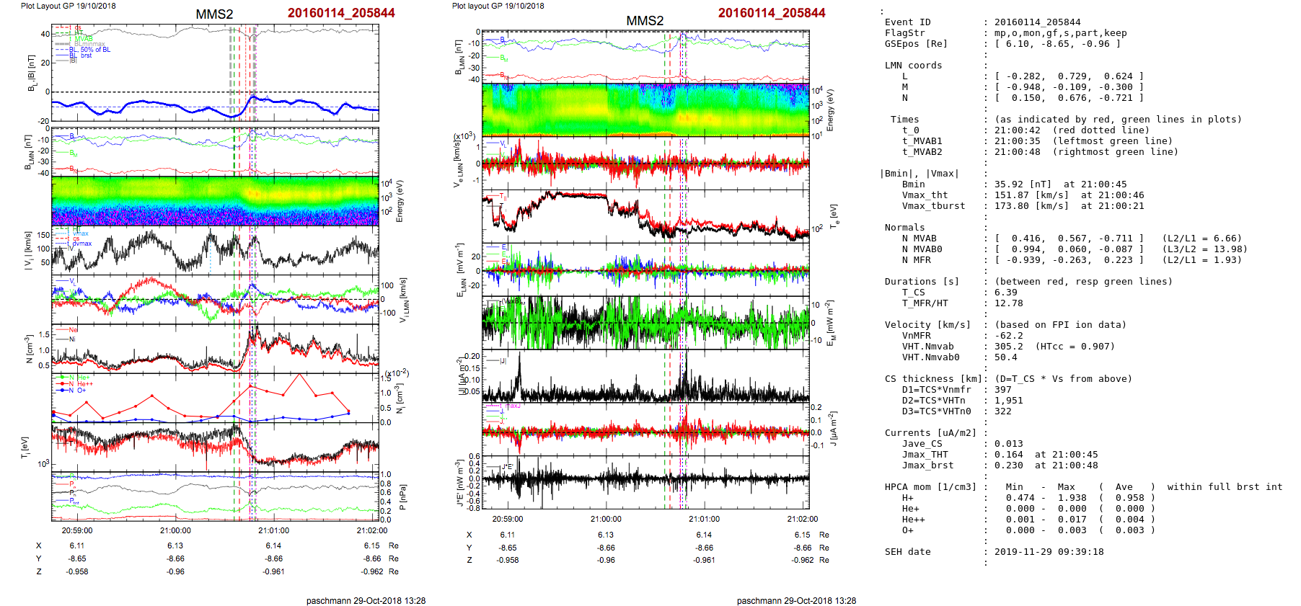Click the 'Durations [s]' heading

click(x=922, y=282)
